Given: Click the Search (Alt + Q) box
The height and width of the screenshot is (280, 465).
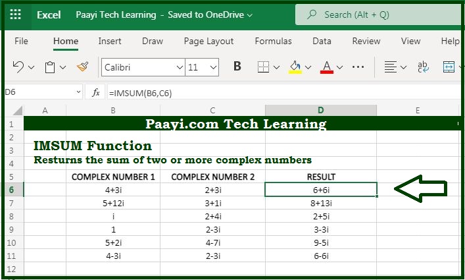Looking at the screenshot, I should pyautogui.click(x=378, y=14).
